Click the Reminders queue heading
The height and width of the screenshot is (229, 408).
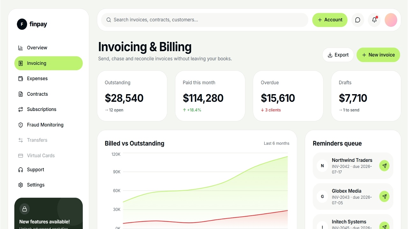(x=337, y=143)
